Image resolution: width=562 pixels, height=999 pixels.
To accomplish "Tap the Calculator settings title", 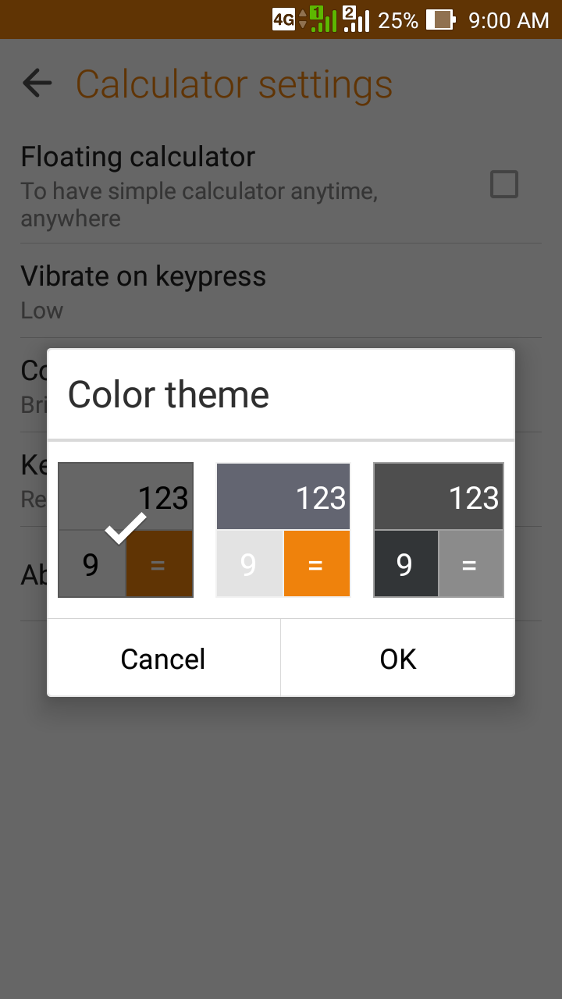I will (234, 84).
